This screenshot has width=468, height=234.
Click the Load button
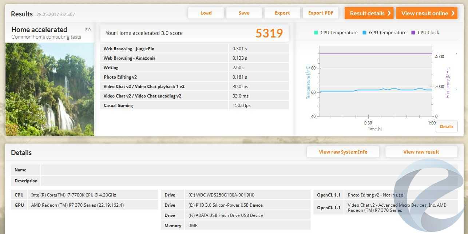206,13
